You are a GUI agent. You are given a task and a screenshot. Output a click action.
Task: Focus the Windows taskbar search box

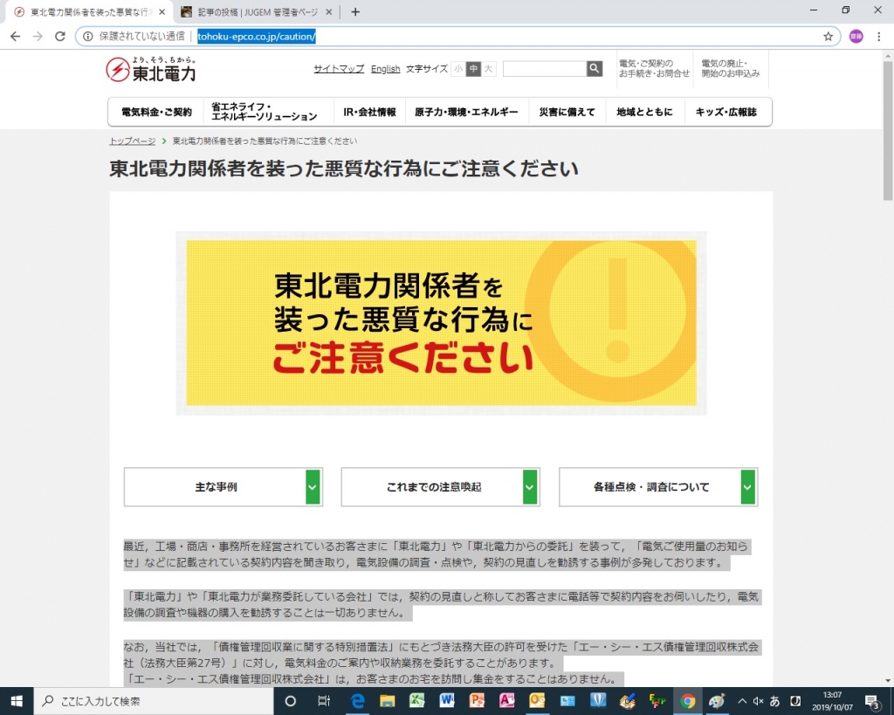pos(154,701)
